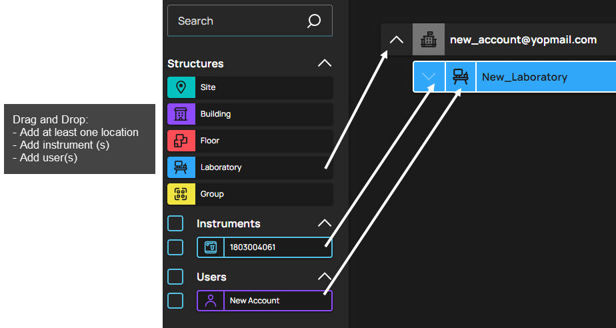616x328 pixels.
Task: Toggle the Users select-all checkbox
Action: (x=175, y=277)
